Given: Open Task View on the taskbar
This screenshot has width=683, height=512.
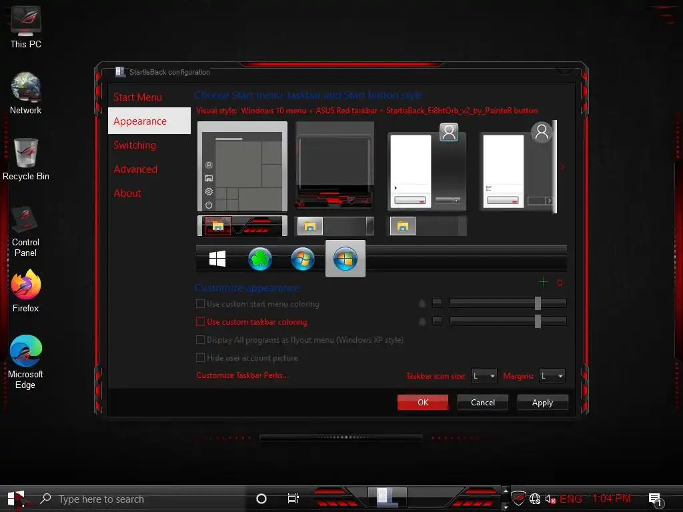Looking at the screenshot, I should pyautogui.click(x=293, y=499).
